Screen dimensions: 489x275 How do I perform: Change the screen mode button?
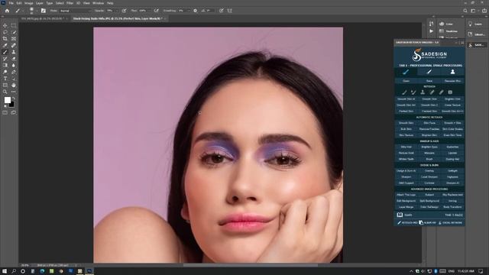click(14, 112)
